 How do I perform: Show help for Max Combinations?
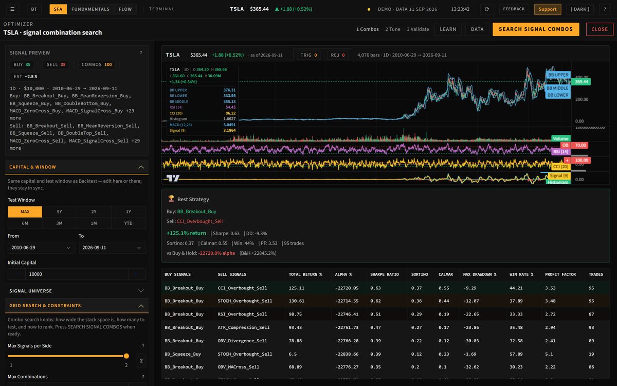click(143, 377)
